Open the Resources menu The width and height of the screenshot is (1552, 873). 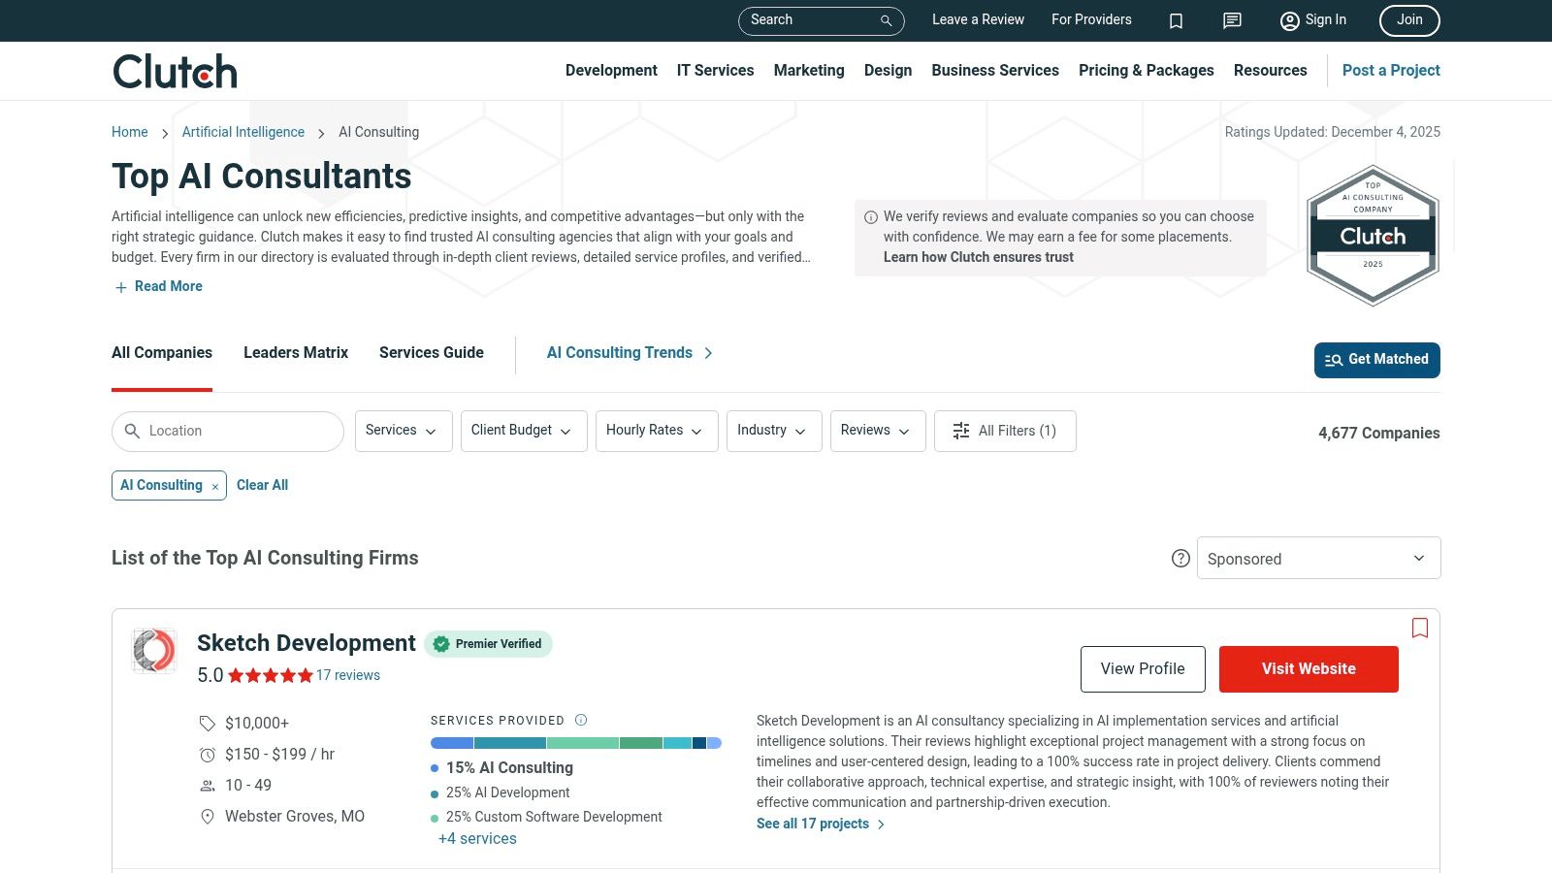click(x=1271, y=70)
